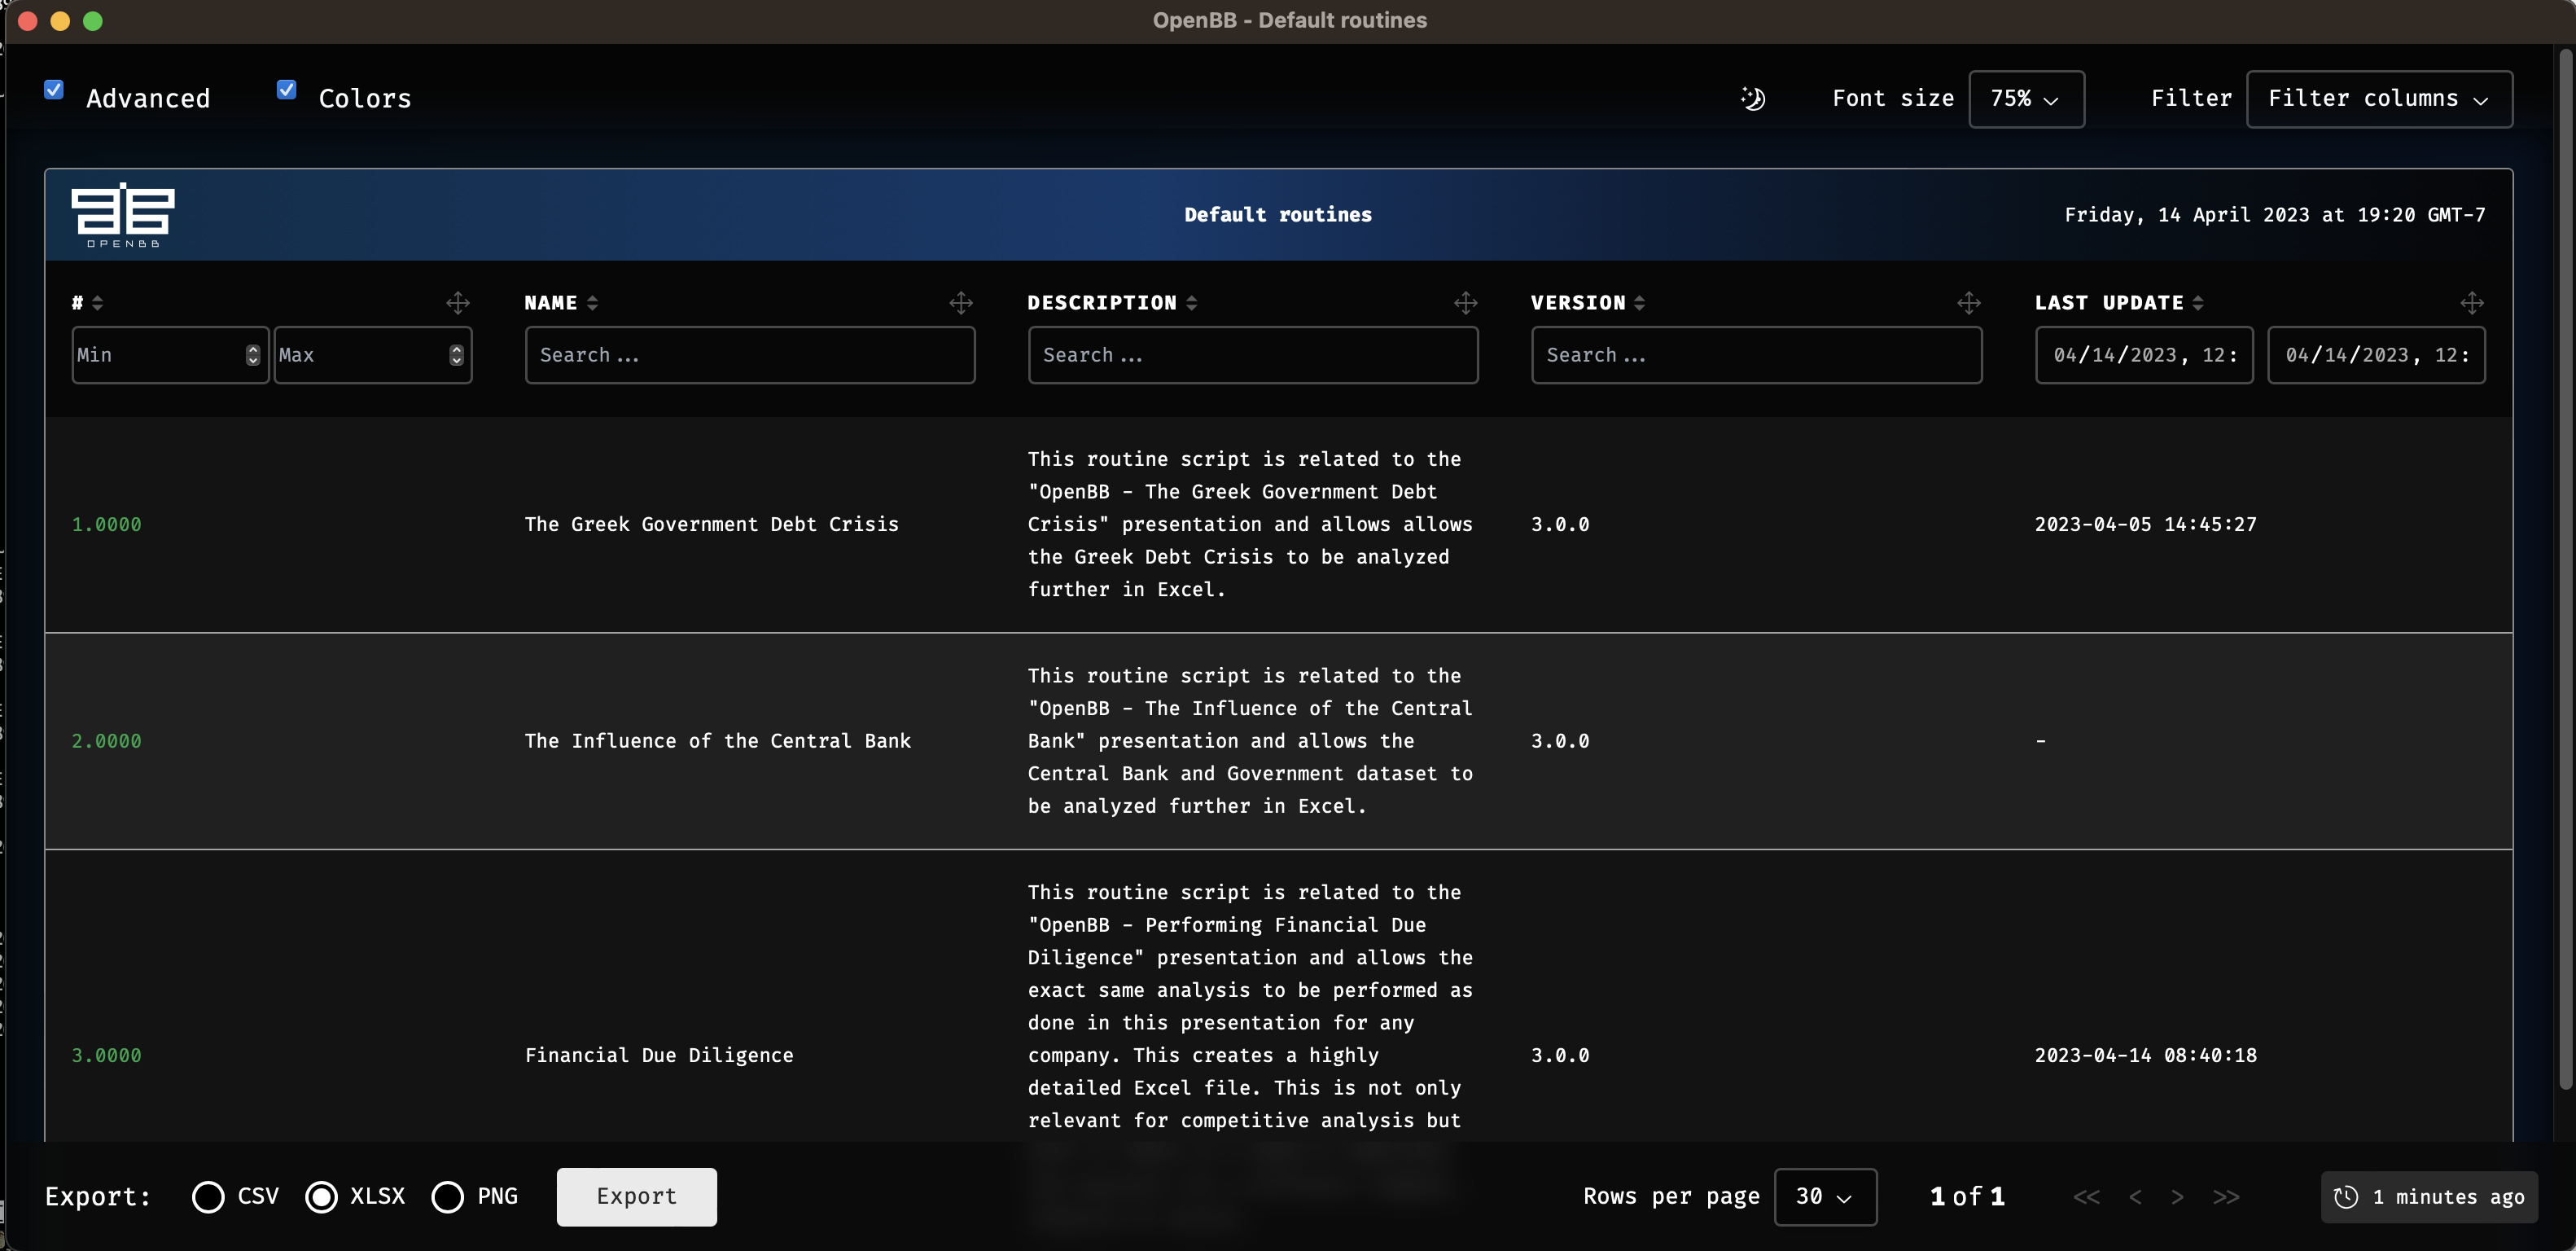Image resolution: width=2576 pixels, height=1251 pixels.
Task: Open the Font size 75% dropdown
Action: 2026,99
